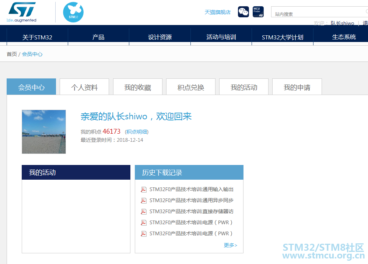The height and width of the screenshot is (264, 368).
Task: Click the 亲爱的队长shiwo，欢迎回来 greeting
Action: pyautogui.click(x=136, y=116)
